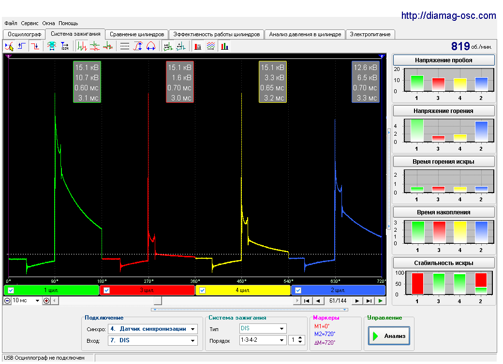Open the Файл menu

click(x=11, y=23)
